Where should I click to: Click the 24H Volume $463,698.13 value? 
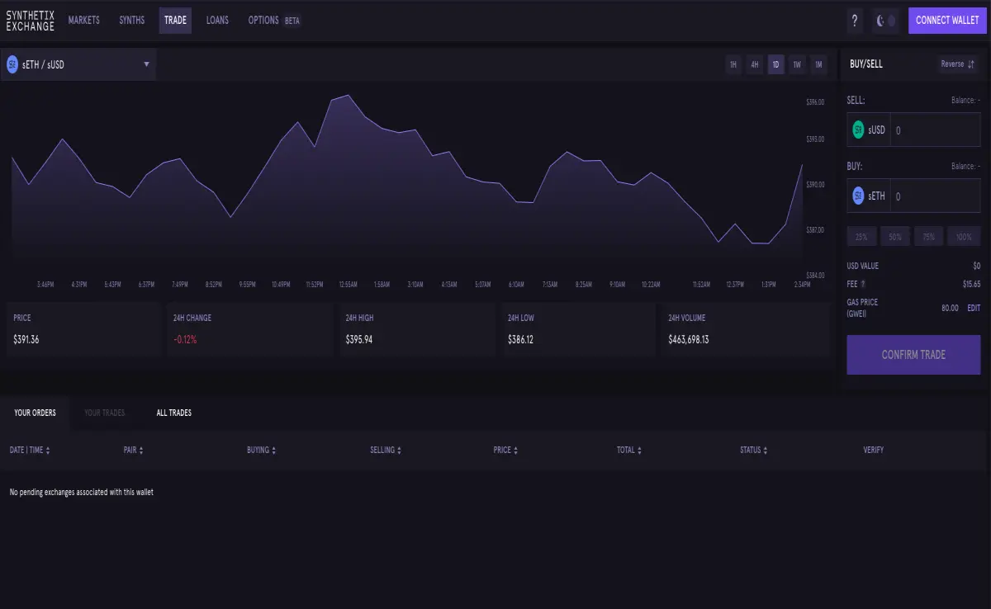click(689, 339)
